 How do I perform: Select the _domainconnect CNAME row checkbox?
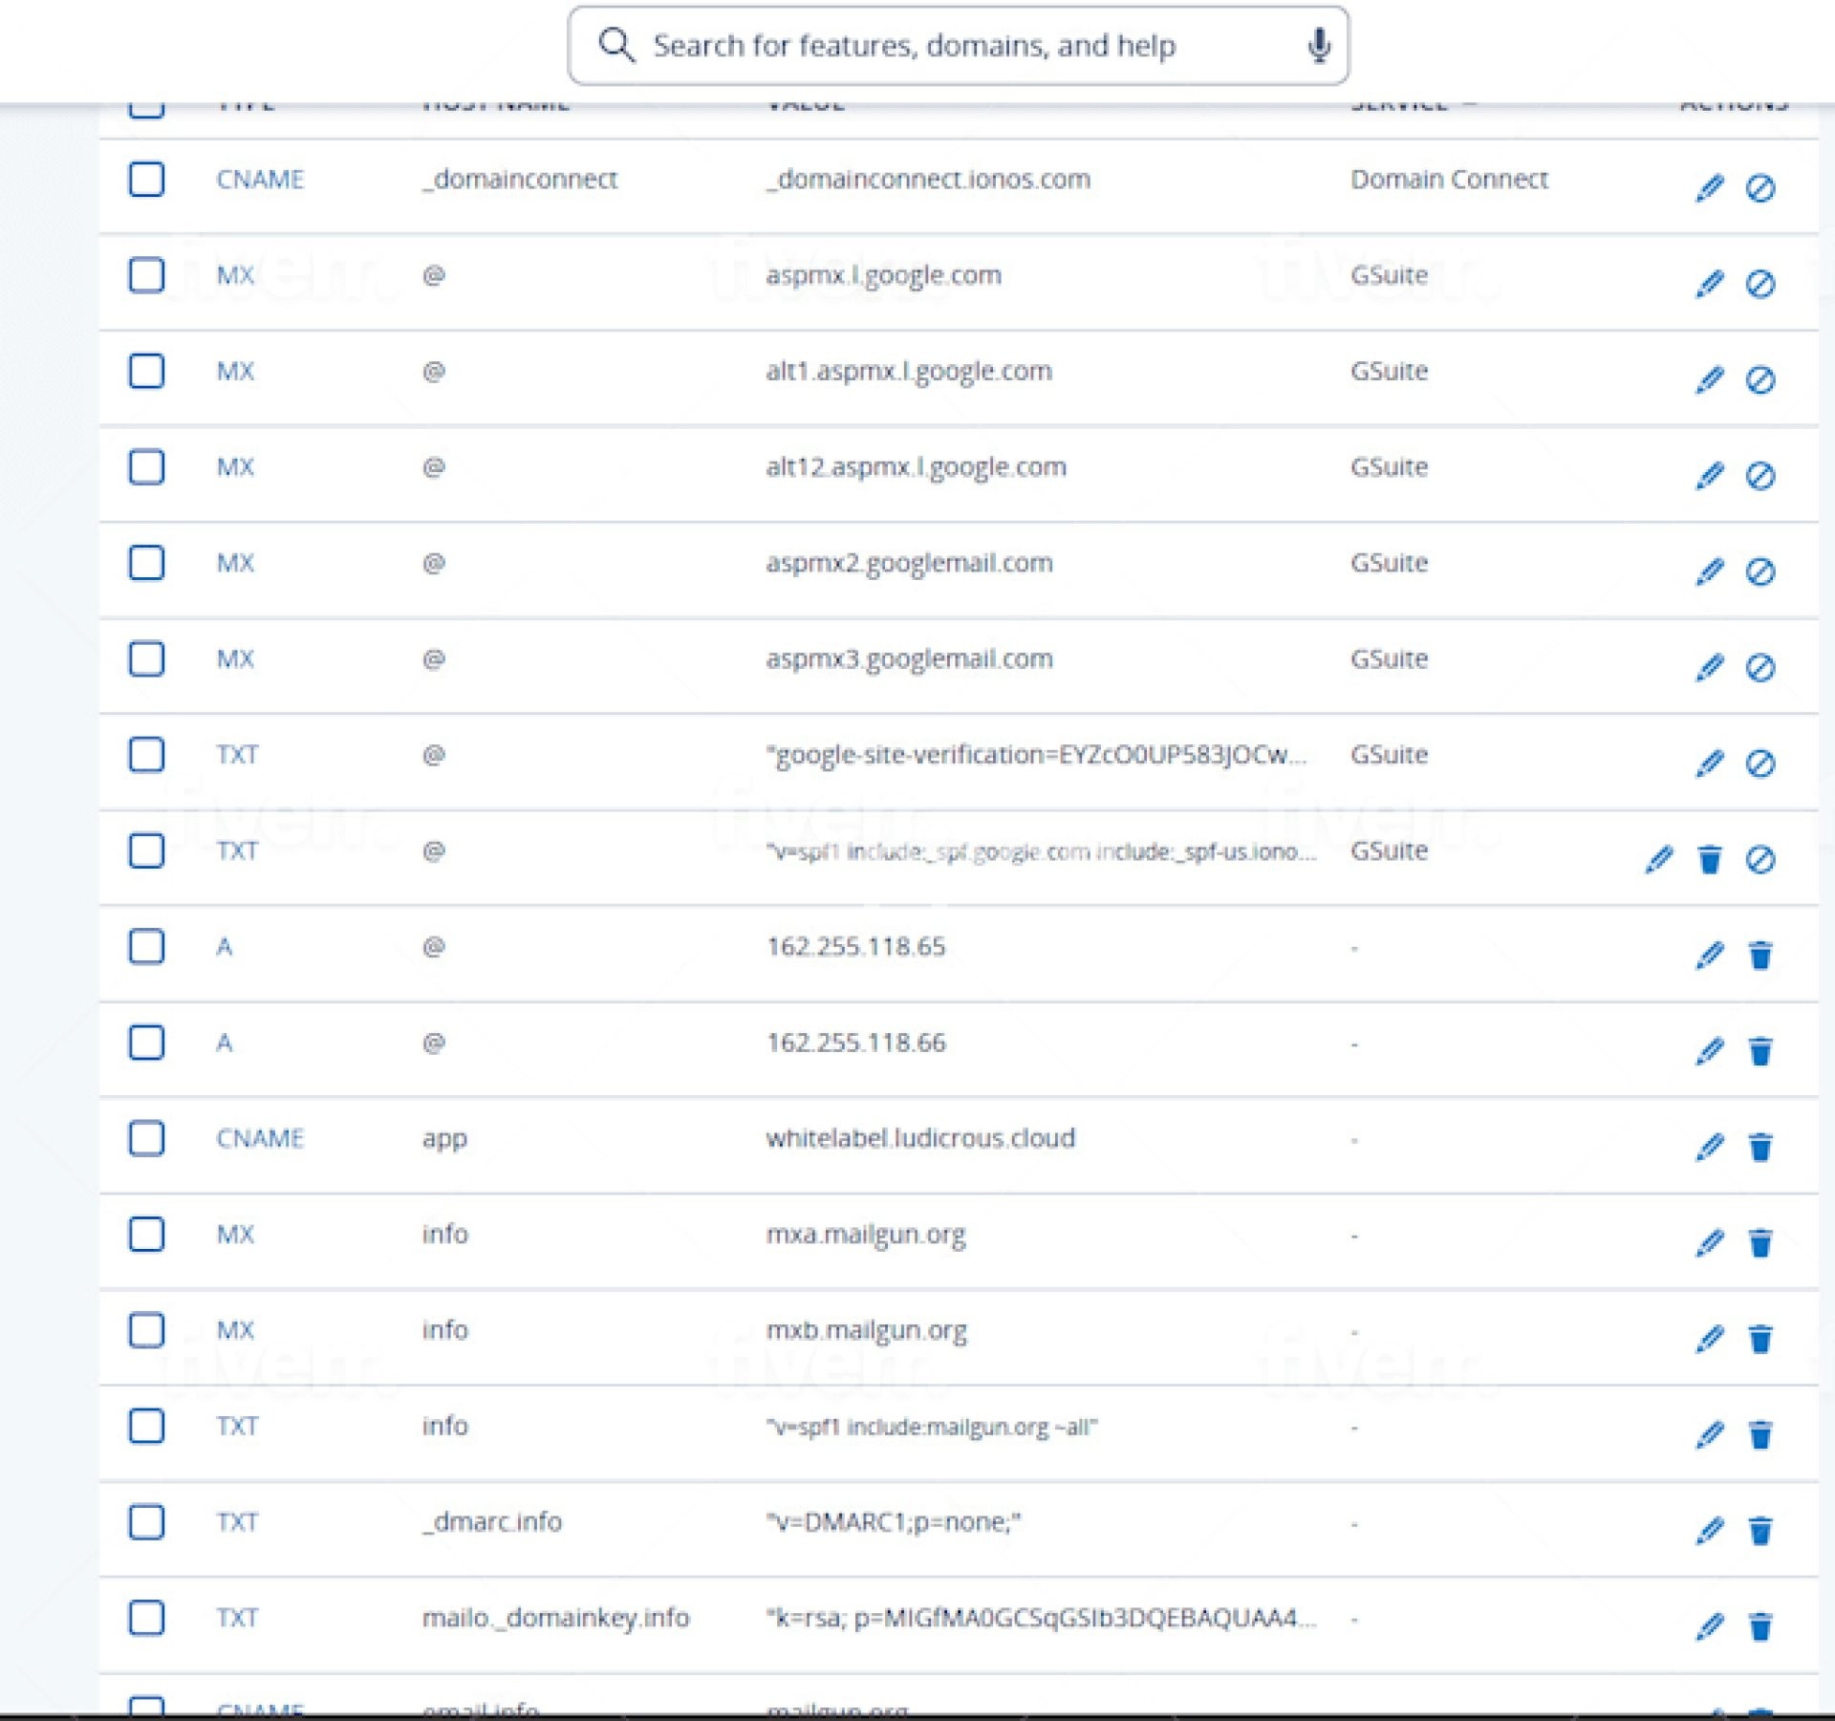(x=146, y=179)
